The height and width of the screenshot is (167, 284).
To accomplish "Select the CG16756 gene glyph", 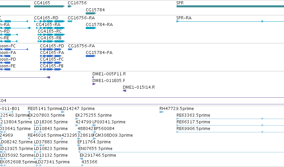I will coord(70,6).
